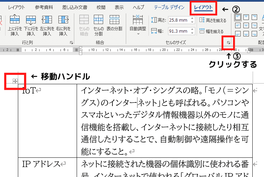264x177 pixels.
Task: Distribute rows evenly (高さを揃える)
Action: (x=213, y=20)
